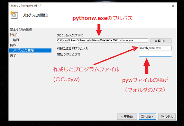Click 開始 (オプション)(T) label
Viewport: 184px width, 126px height.
point(68,54)
